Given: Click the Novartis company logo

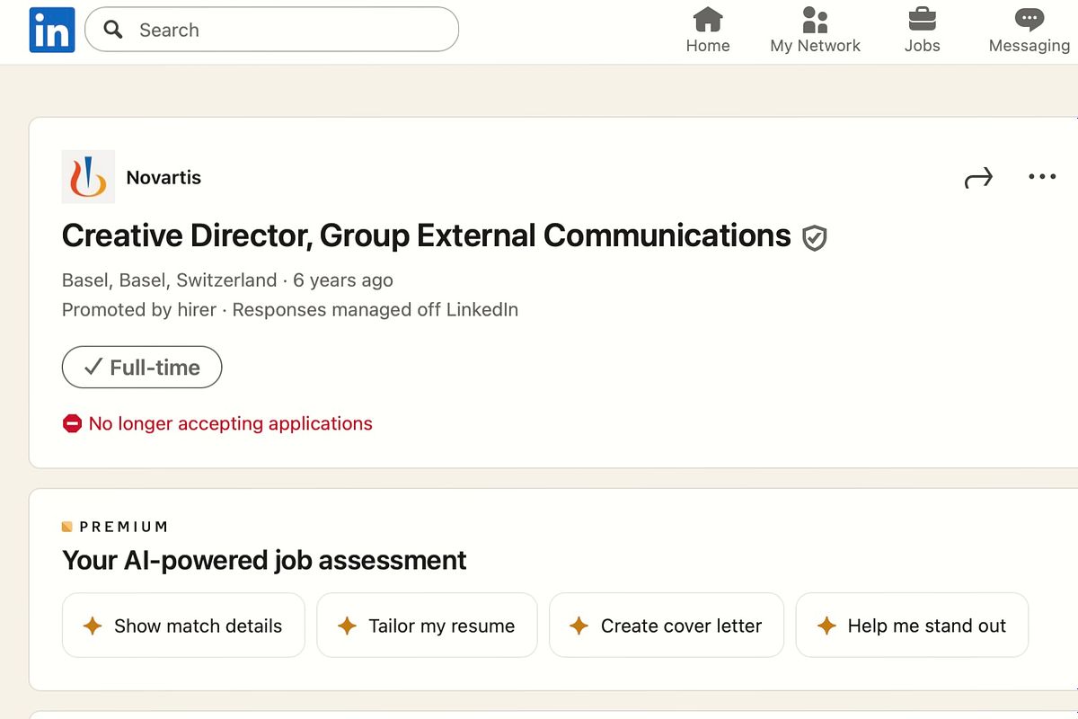Looking at the screenshot, I should (x=87, y=176).
